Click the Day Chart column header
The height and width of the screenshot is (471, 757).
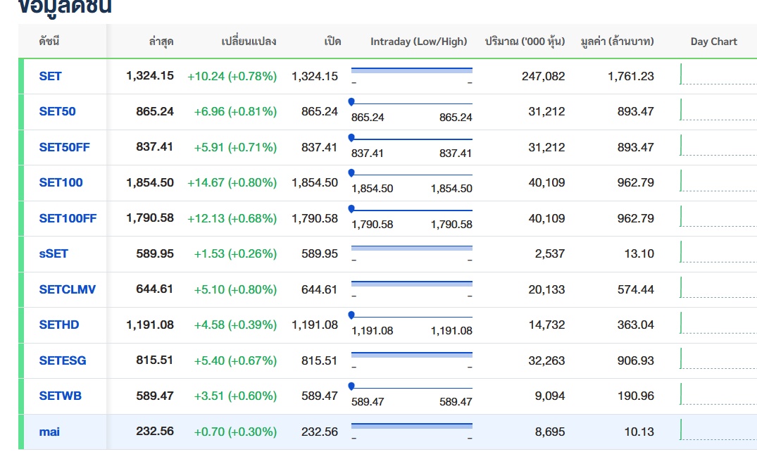click(713, 42)
